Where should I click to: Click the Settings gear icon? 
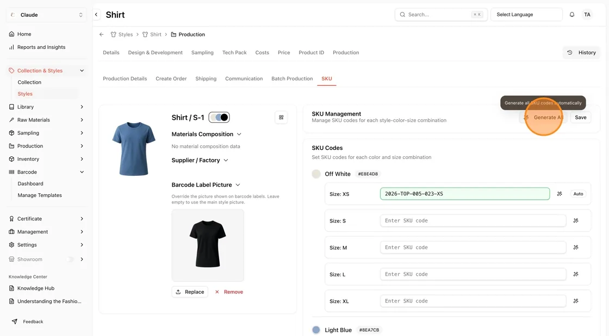[11, 245]
